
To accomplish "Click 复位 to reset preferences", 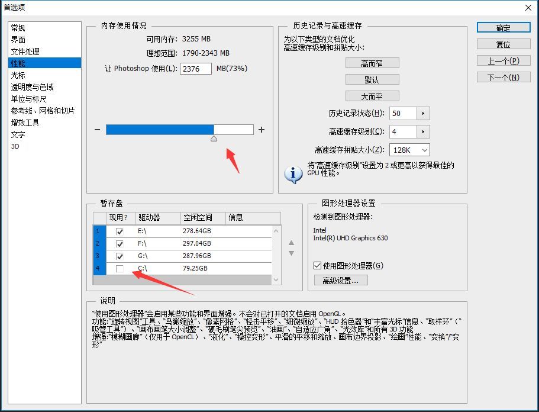I will (503, 44).
